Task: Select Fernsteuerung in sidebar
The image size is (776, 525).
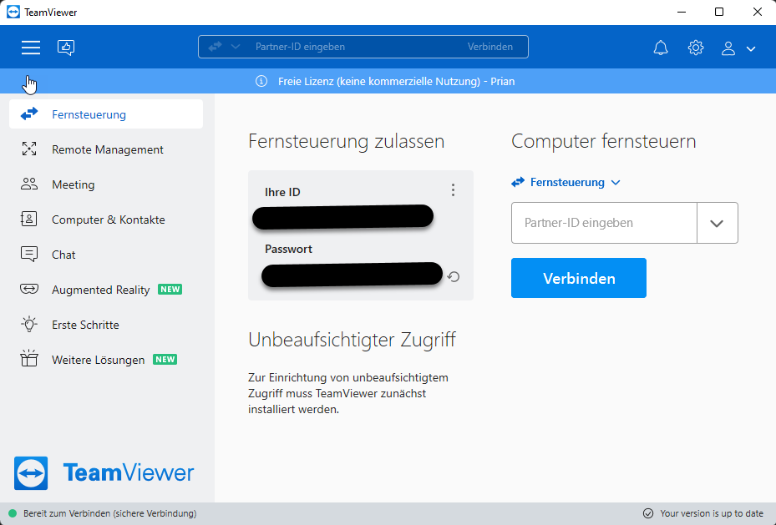Action: pos(106,114)
